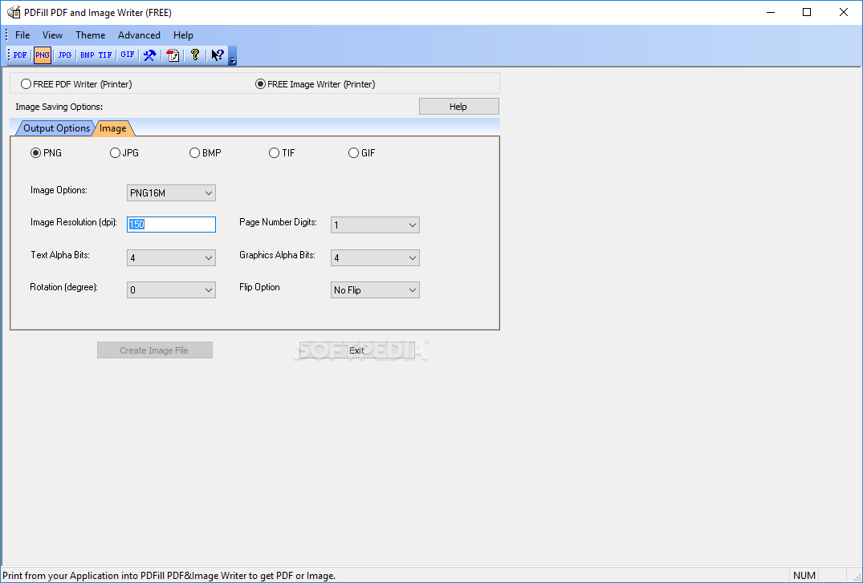Open the Page Number Digits dropdown
The width and height of the screenshot is (863, 583).
(375, 225)
